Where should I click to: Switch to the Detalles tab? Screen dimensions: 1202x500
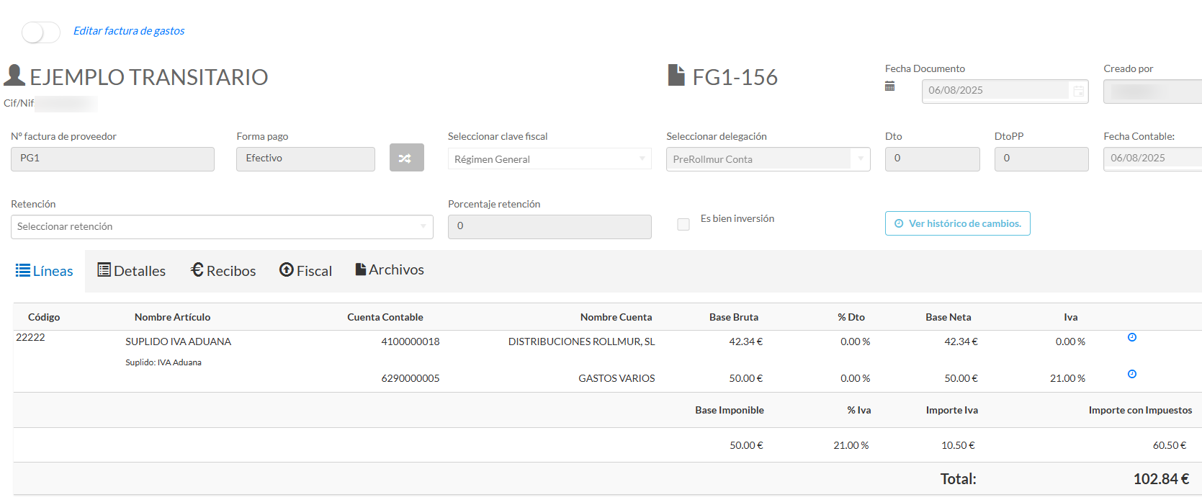tap(132, 271)
